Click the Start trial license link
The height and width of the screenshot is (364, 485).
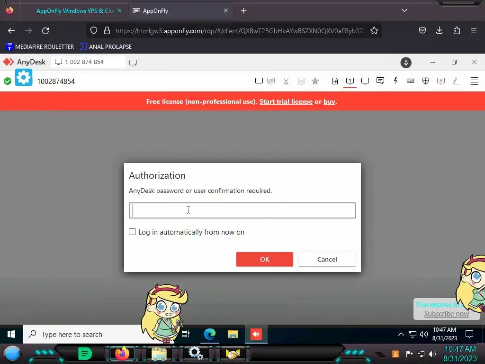(x=286, y=101)
